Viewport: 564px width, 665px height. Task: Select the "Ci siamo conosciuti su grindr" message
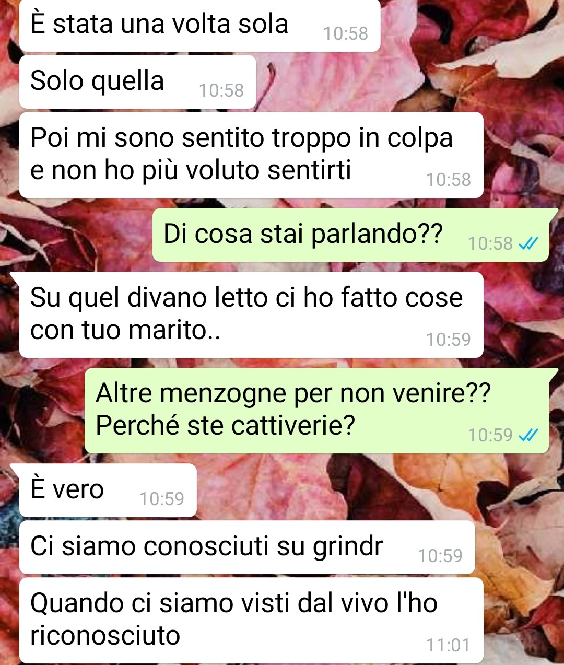[x=247, y=547]
